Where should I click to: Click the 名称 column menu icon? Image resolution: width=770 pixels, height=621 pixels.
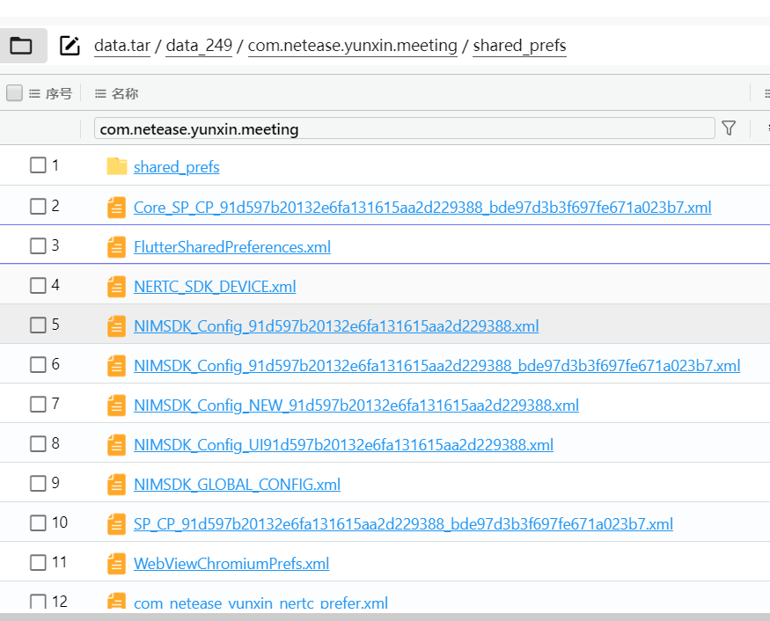[x=100, y=93]
